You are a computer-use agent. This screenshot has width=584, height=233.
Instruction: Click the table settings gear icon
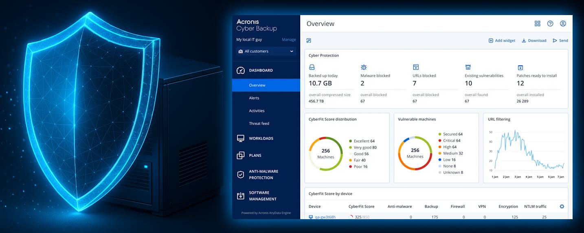[562, 207]
